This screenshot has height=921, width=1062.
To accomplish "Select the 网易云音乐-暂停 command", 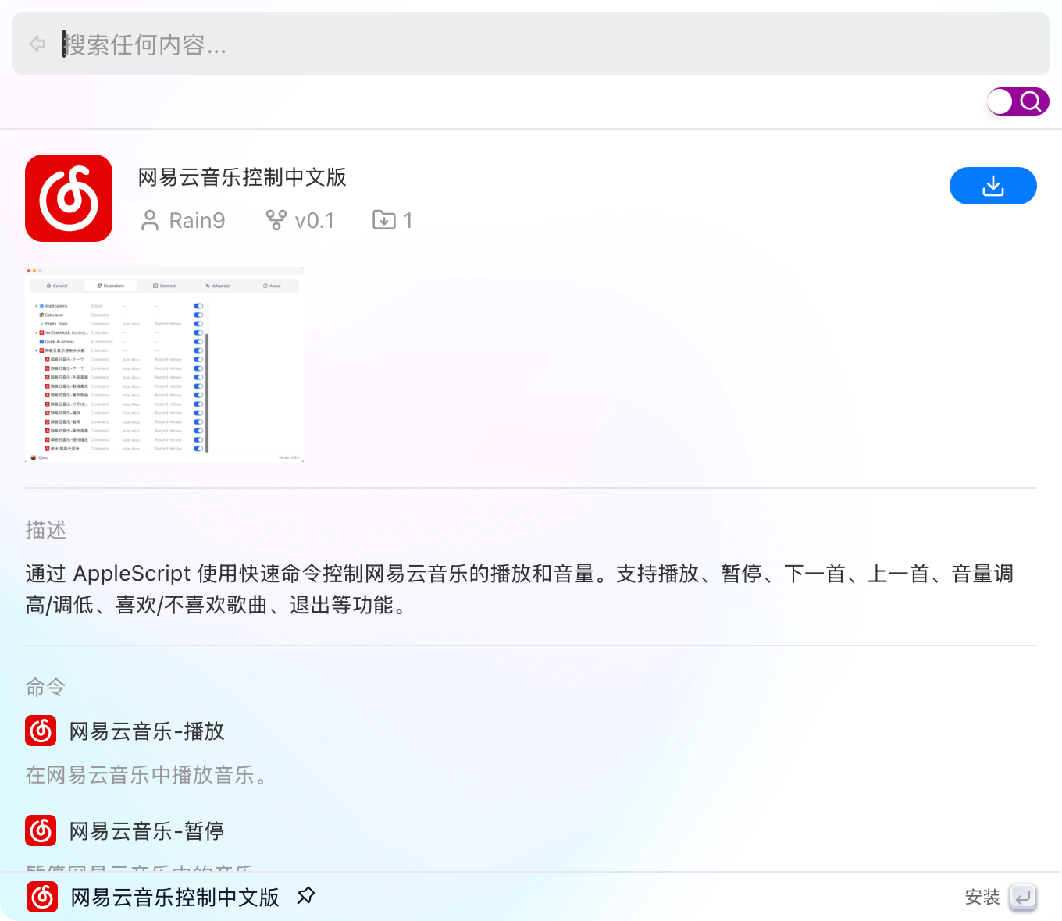I will pos(147,831).
